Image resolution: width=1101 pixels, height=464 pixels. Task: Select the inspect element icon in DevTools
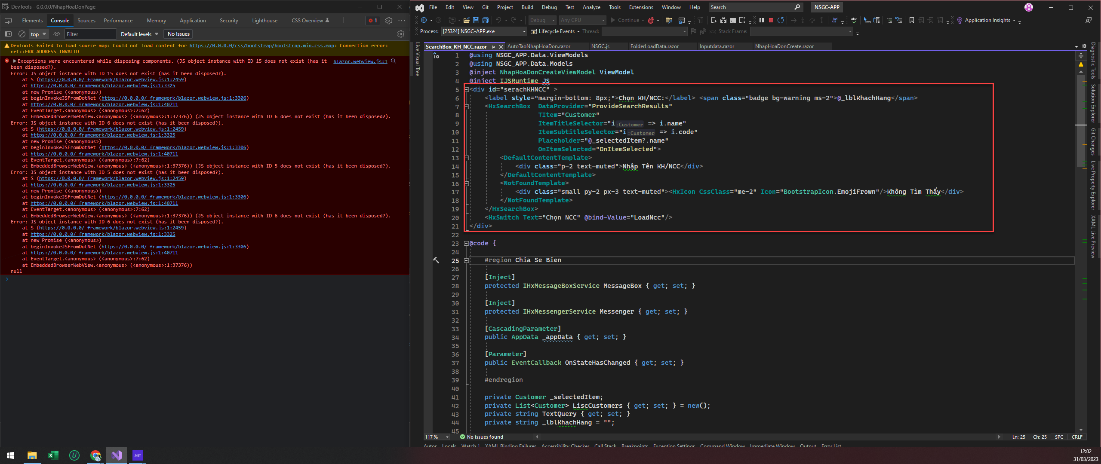tap(8, 21)
